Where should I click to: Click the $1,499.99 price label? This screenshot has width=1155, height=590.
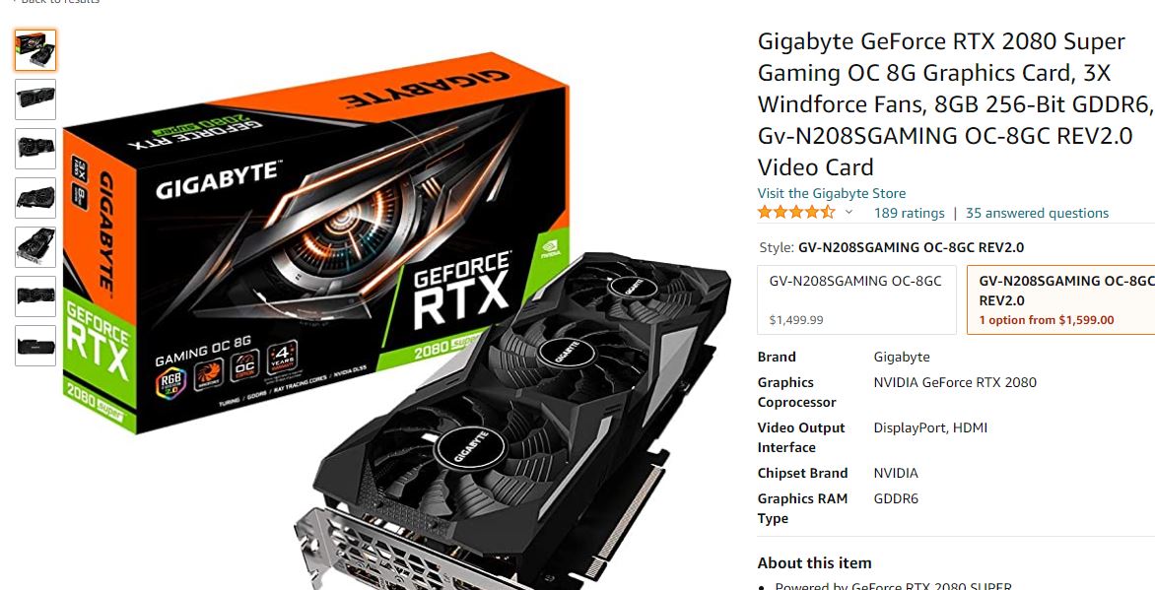(796, 320)
